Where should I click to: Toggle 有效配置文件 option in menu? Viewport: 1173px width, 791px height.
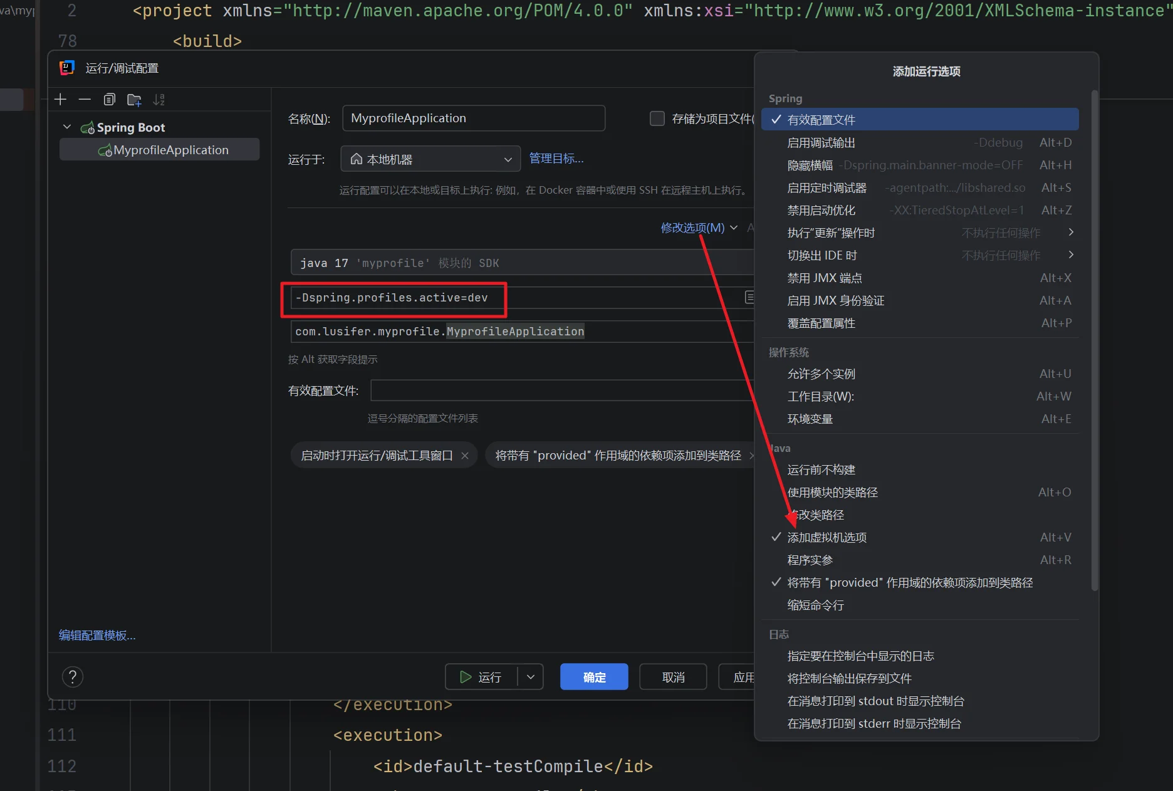click(x=920, y=120)
